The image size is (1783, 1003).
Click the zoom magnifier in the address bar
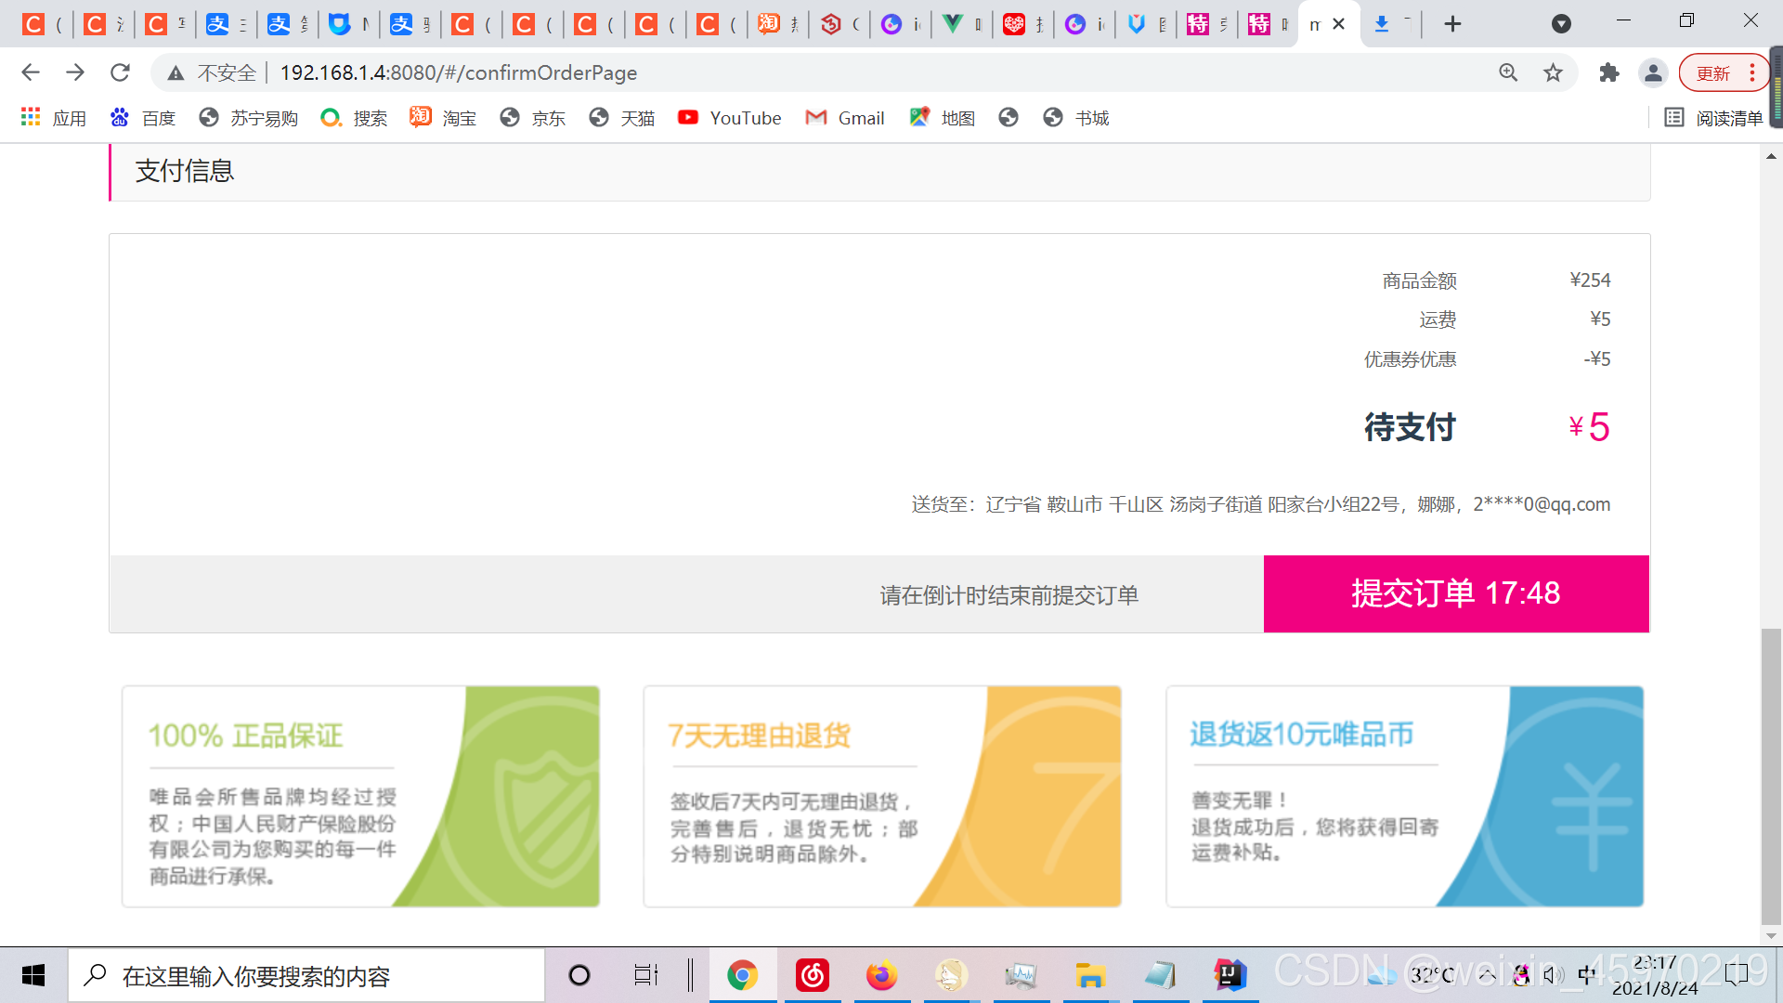1508,72
